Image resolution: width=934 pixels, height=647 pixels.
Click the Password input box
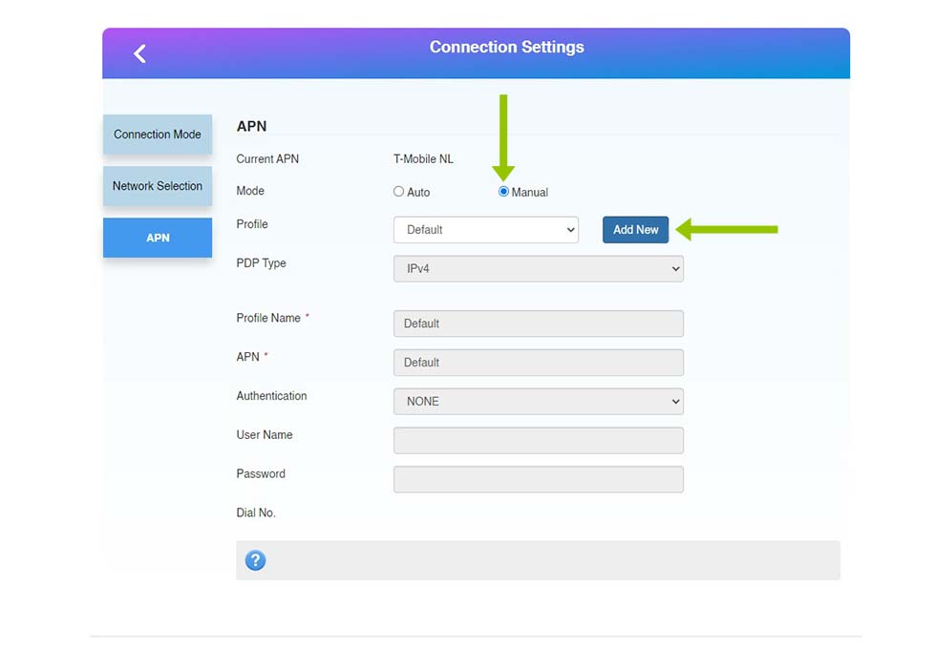coord(538,480)
